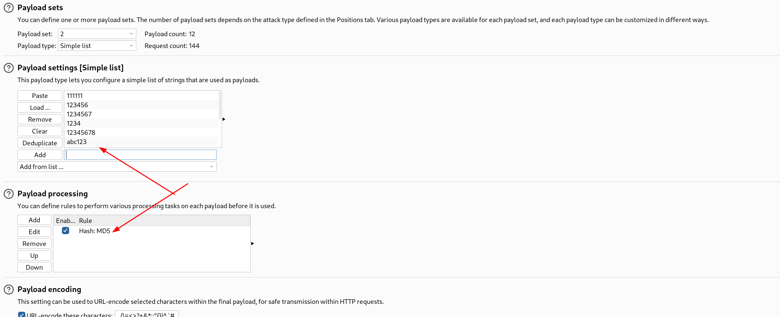Open help for Payload processing section
Screen dimensions: 780x317
[x=9, y=194]
